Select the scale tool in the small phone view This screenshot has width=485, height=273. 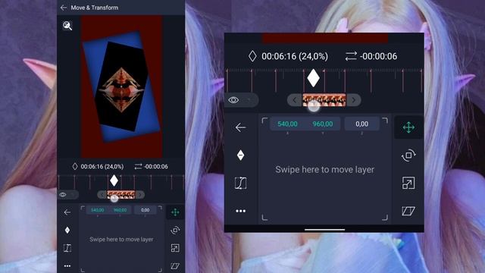click(175, 248)
